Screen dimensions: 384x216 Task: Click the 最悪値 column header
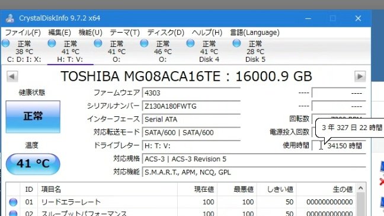237,189
